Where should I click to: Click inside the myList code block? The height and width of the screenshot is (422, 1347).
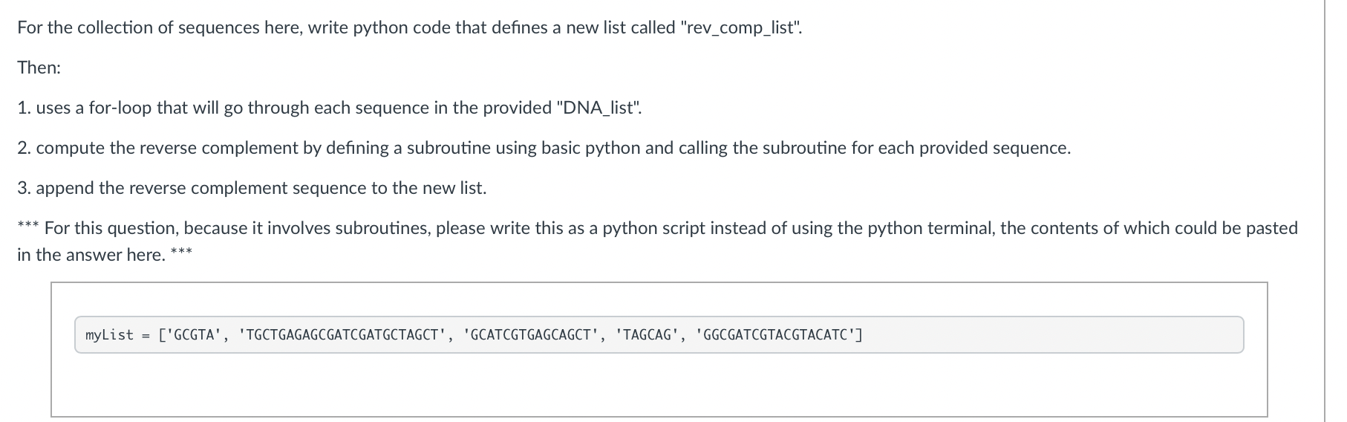pyautogui.click(x=659, y=335)
